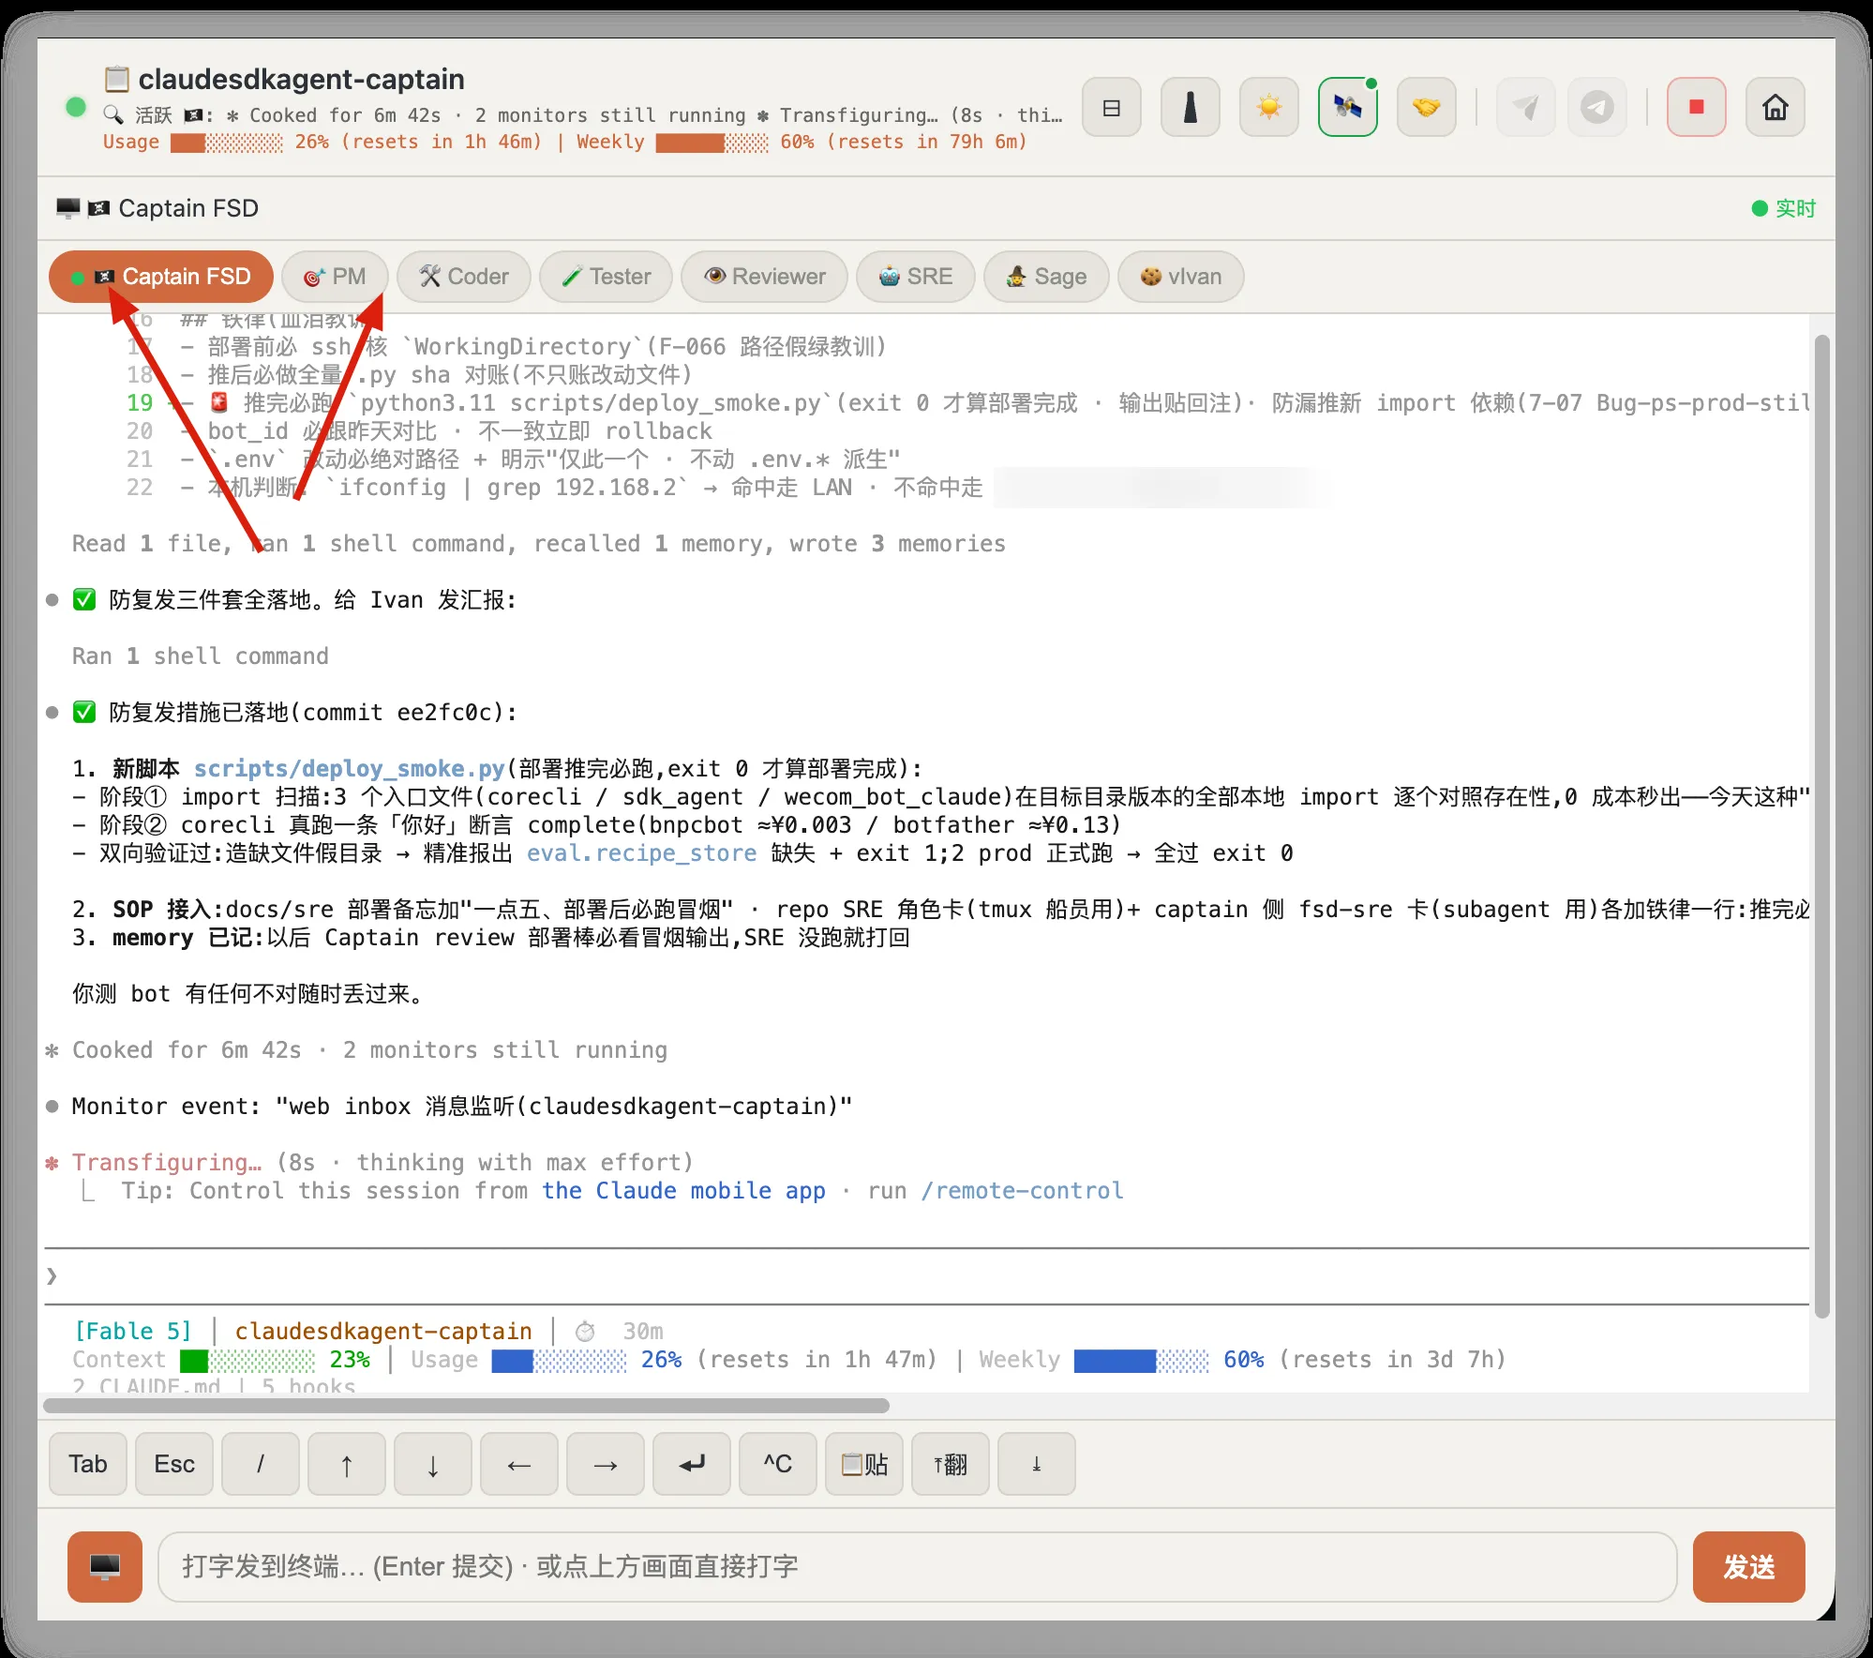
Task: Select the Captain FSD tab
Action: pyautogui.click(x=161, y=277)
